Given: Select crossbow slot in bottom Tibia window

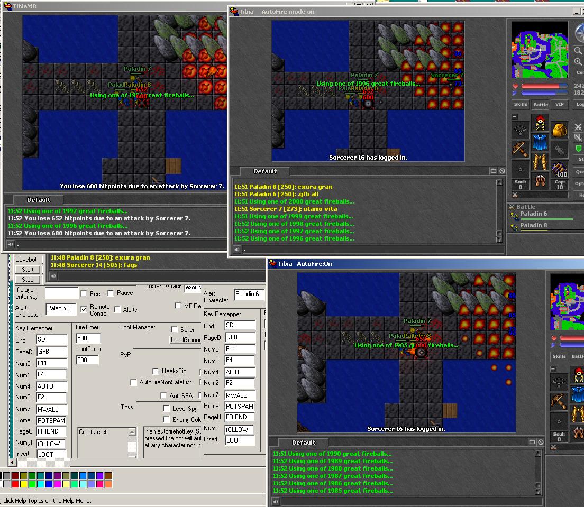Looking at the screenshot, I should coord(559,402).
